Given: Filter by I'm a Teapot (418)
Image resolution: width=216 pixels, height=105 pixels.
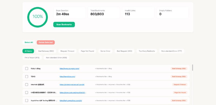Looking at the screenshot, I should click(32, 57).
